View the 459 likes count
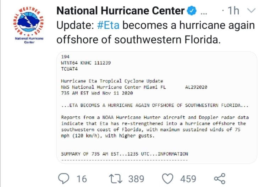The image size is (266, 187). pyautogui.click(x=188, y=178)
